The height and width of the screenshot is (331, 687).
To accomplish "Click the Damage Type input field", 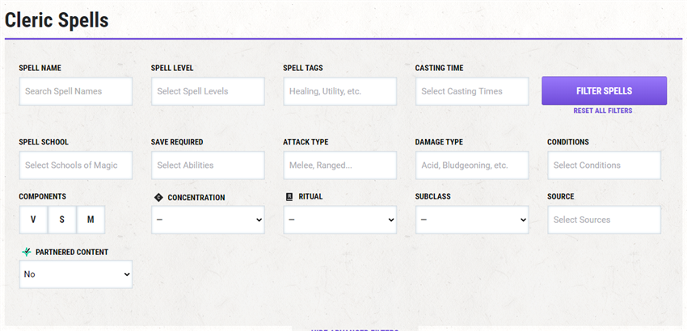I will coord(472,165).
